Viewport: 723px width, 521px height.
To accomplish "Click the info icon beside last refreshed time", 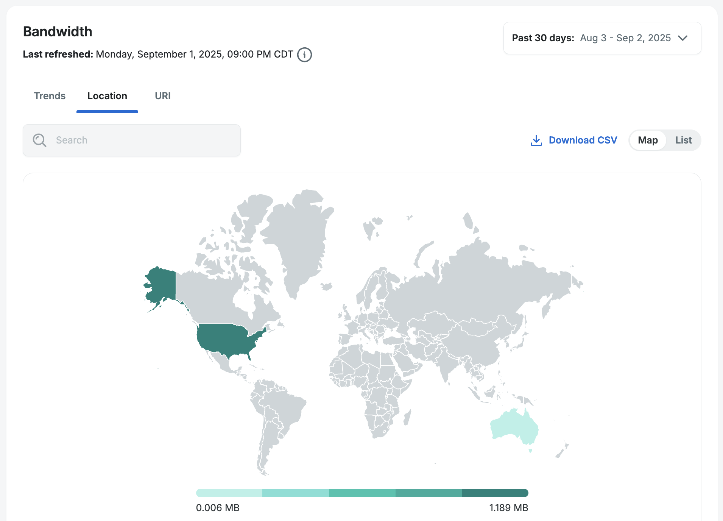I will point(304,55).
